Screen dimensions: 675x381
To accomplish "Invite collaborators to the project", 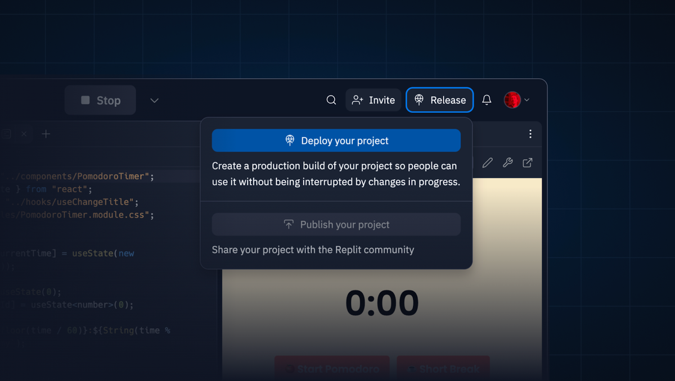I will 373,99.
